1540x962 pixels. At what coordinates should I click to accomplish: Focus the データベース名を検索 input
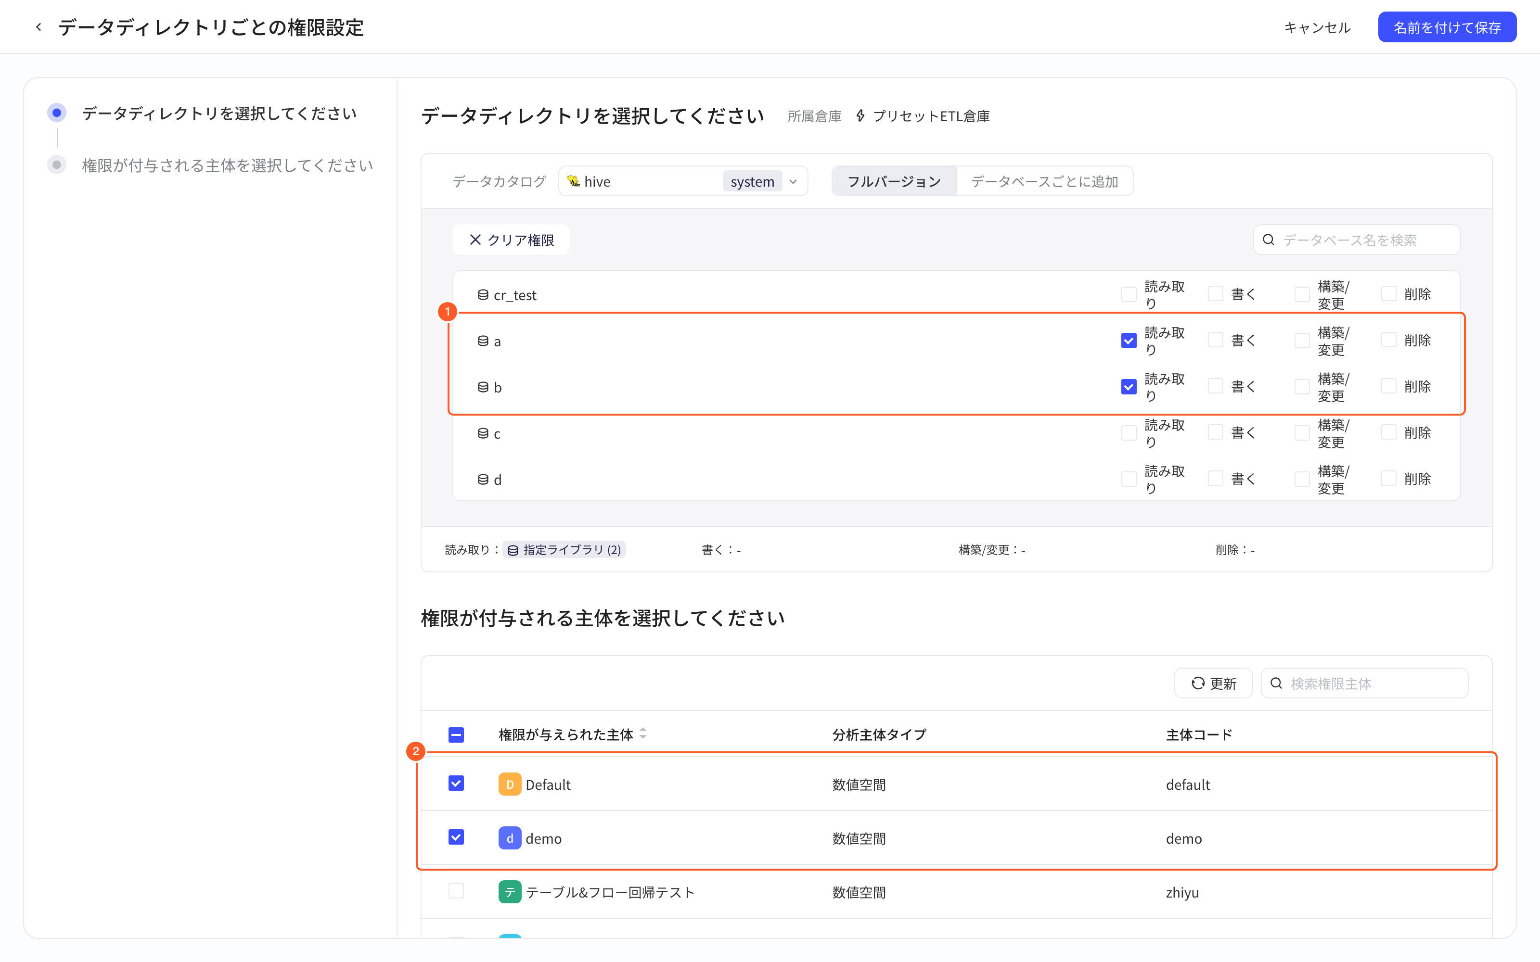click(x=1357, y=240)
